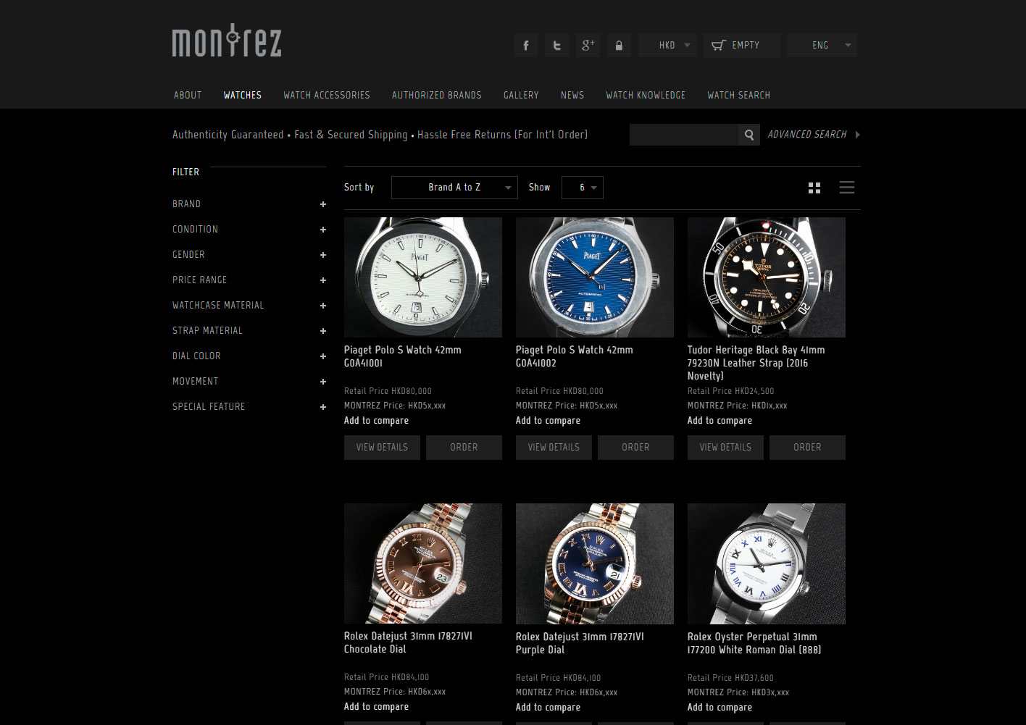The width and height of the screenshot is (1026, 725).
Task: Open the empty shopping cart
Action: (x=741, y=45)
